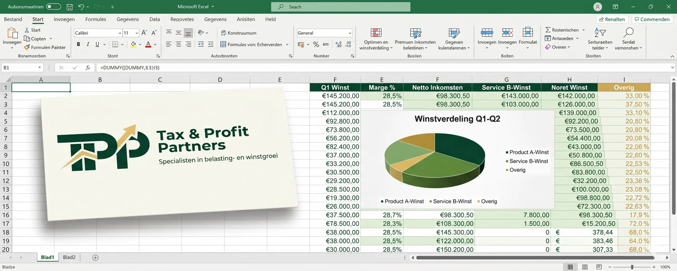Click the percent style icon
This screenshot has width=677, height=271.
[x=316, y=45]
